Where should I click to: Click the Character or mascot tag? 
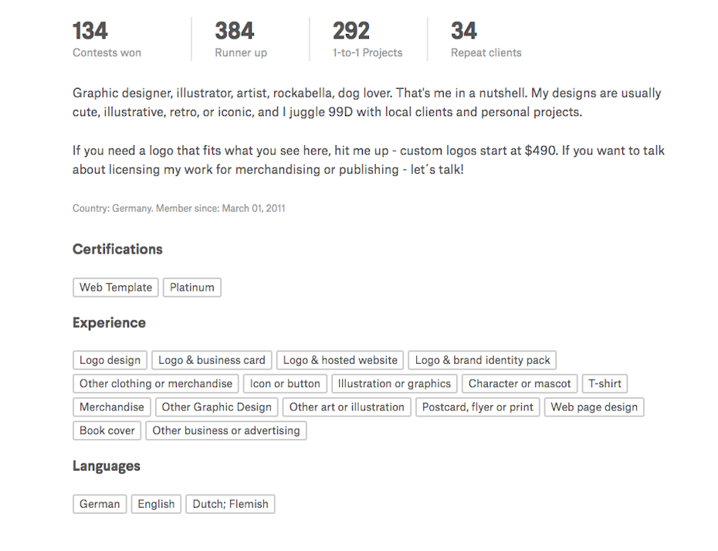[x=520, y=383]
